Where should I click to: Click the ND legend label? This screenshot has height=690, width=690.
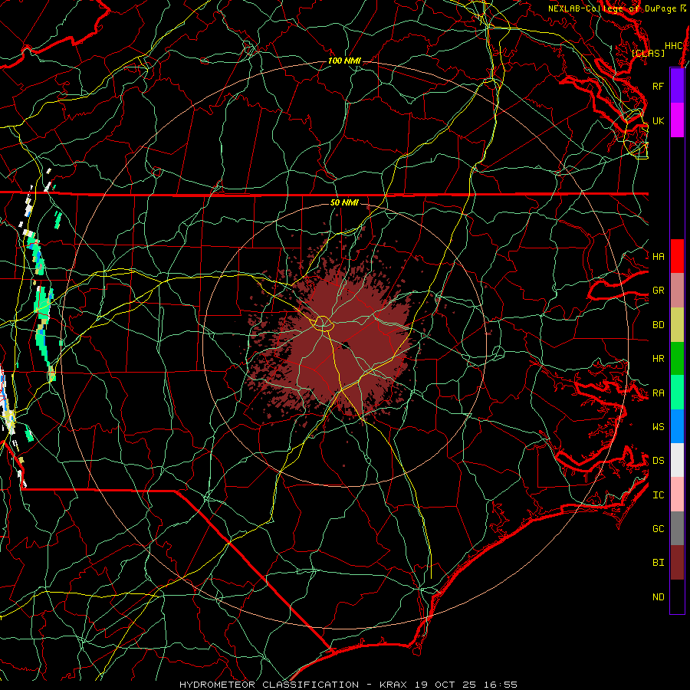(x=658, y=596)
